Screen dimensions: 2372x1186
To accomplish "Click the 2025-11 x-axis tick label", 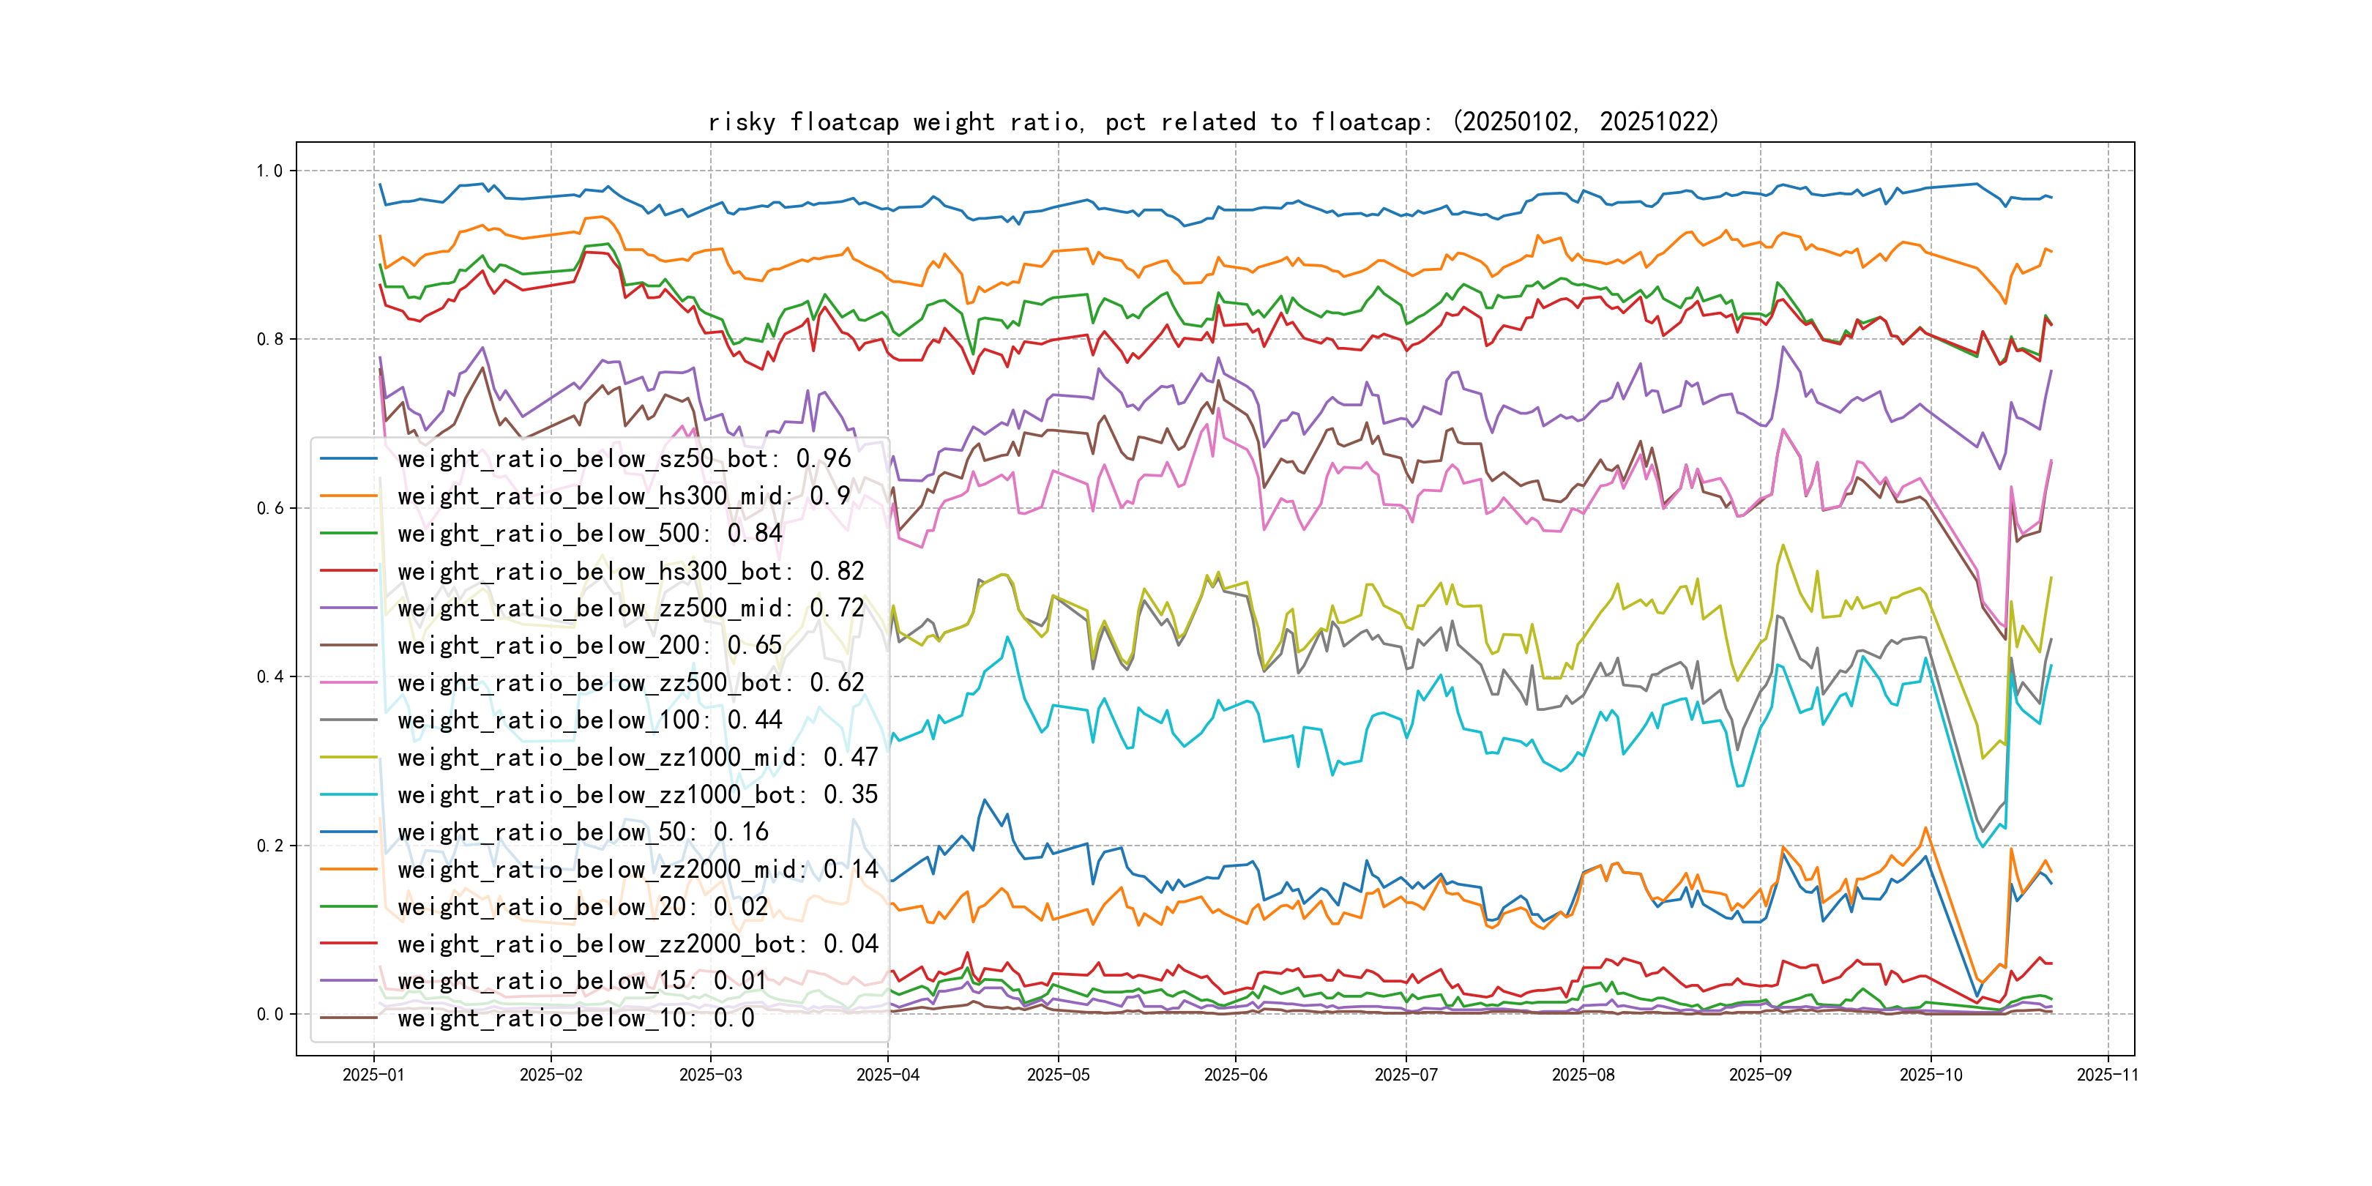I will [2107, 1075].
